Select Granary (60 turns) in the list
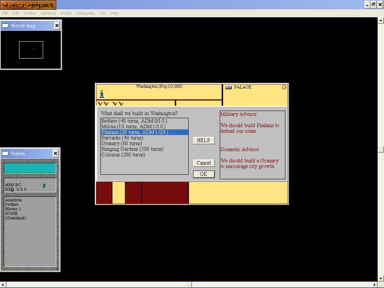 [x=144, y=144]
